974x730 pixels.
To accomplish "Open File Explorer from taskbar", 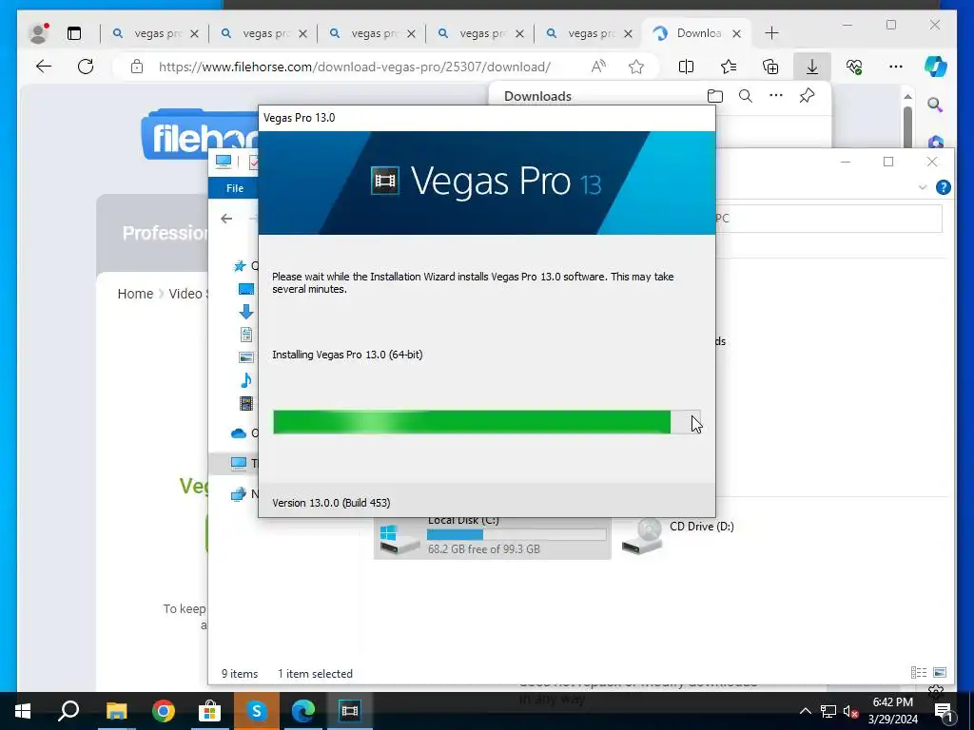I will [116, 711].
